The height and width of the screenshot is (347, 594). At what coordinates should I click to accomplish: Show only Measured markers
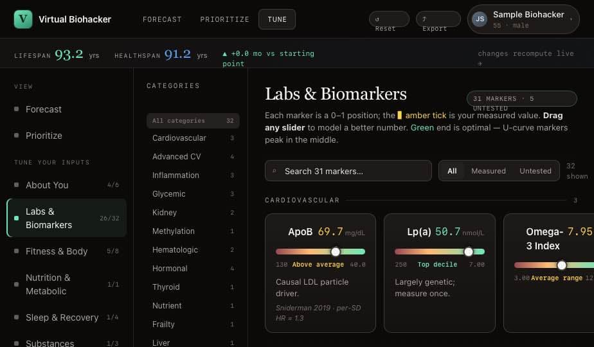tap(489, 171)
